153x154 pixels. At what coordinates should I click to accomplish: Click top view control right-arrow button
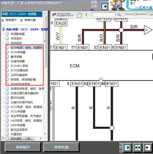[x=105, y=7]
